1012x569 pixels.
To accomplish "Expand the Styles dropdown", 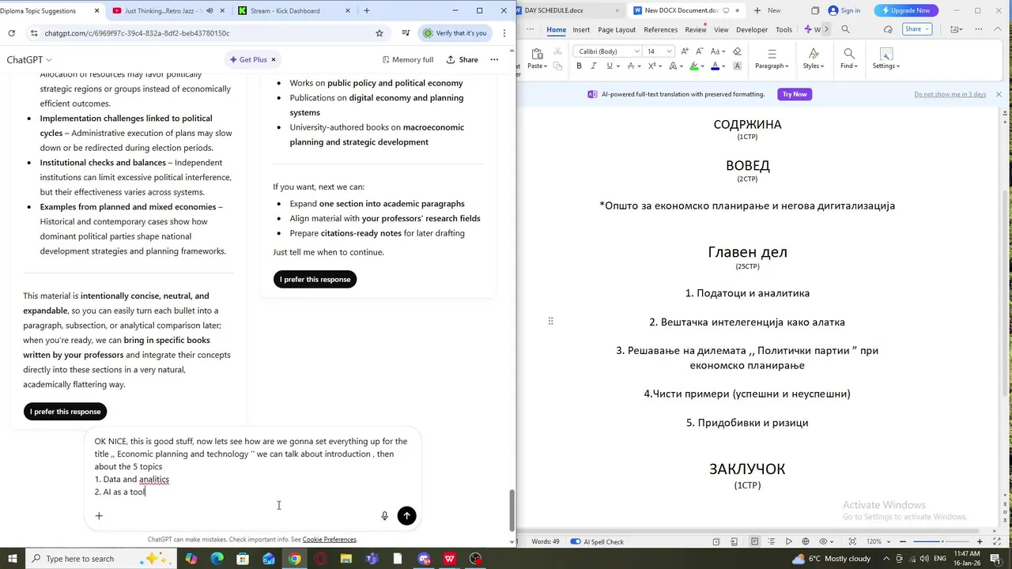I will pyautogui.click(x=813, y=66).
